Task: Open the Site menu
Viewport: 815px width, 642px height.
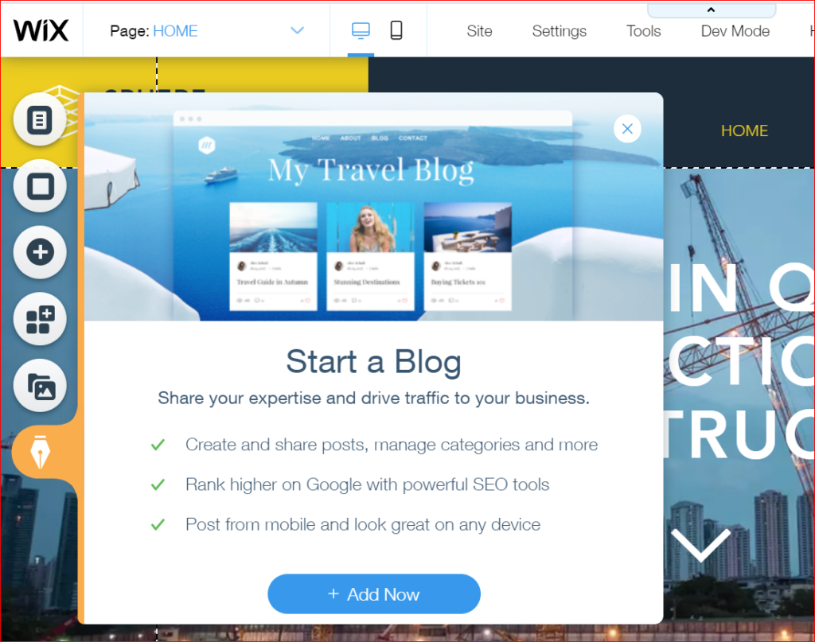Action: pos(479,31)
